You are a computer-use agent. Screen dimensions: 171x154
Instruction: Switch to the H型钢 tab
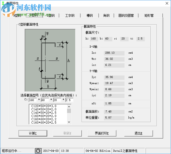pos(17,15)
